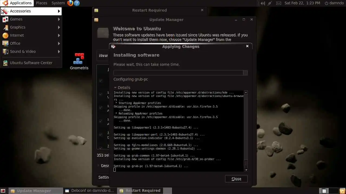Click 'Setting up grub-common' terminal line
This screenshot has width=346, height=194.
pyautogui.click(x=154, y=155)
